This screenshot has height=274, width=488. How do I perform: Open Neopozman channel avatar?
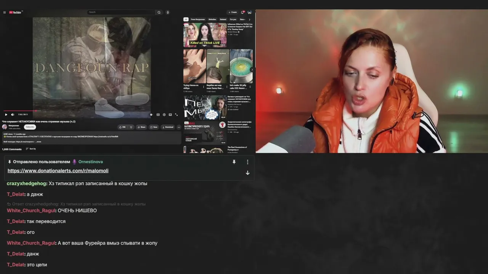pos(5,127)
